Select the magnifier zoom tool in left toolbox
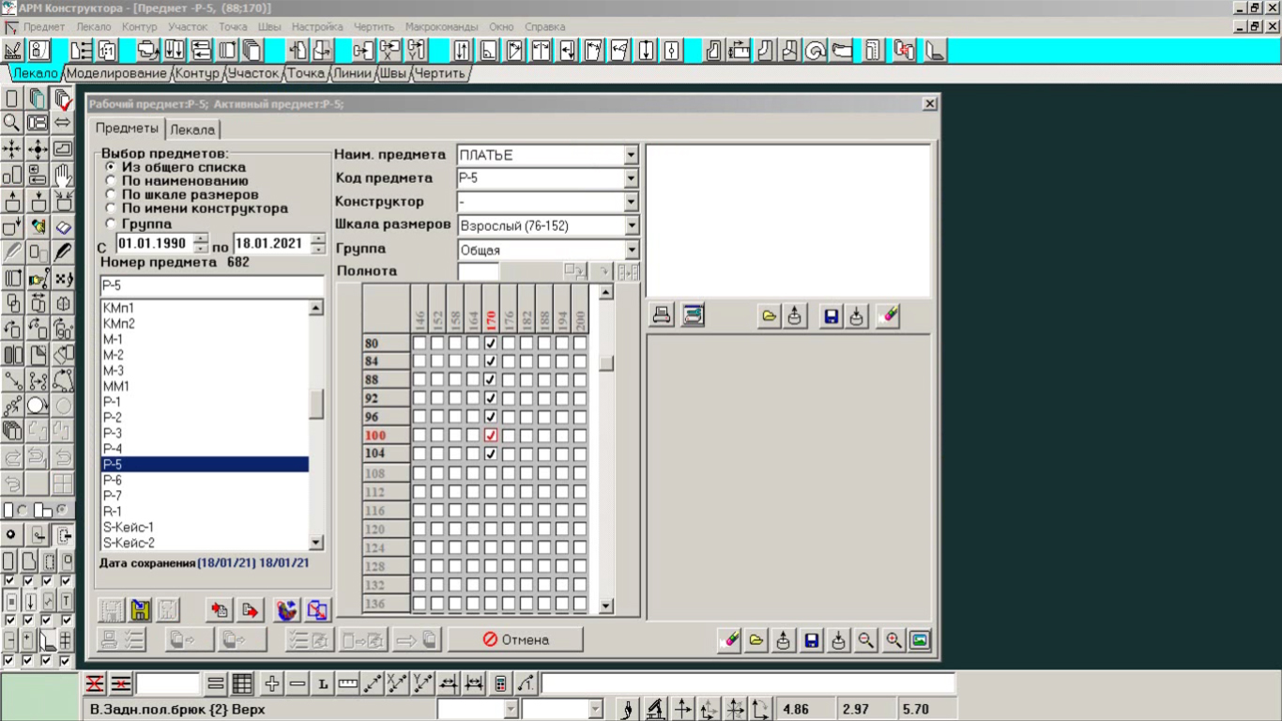The height and width of the screenshot is (721, 1282). [x=12, y=122]
